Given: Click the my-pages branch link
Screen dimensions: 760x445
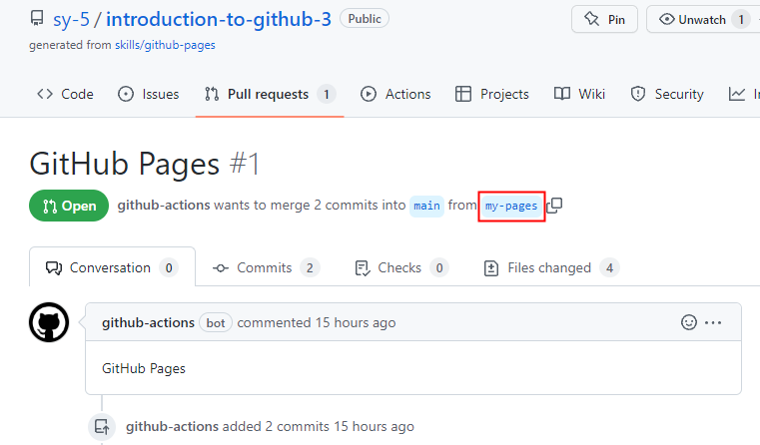Looking at the screenshot, I should (x=511, y=206).
